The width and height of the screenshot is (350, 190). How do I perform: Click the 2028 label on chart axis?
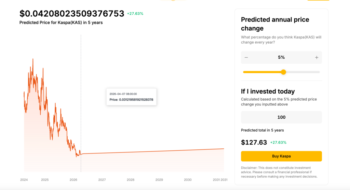(131, 179)
